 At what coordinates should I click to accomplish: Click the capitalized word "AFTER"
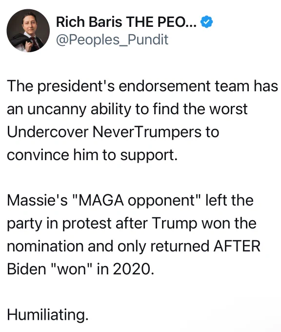[237, 246]
